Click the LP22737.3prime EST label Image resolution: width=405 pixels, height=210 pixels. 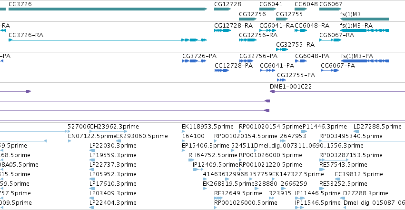[x=113, y=165]
